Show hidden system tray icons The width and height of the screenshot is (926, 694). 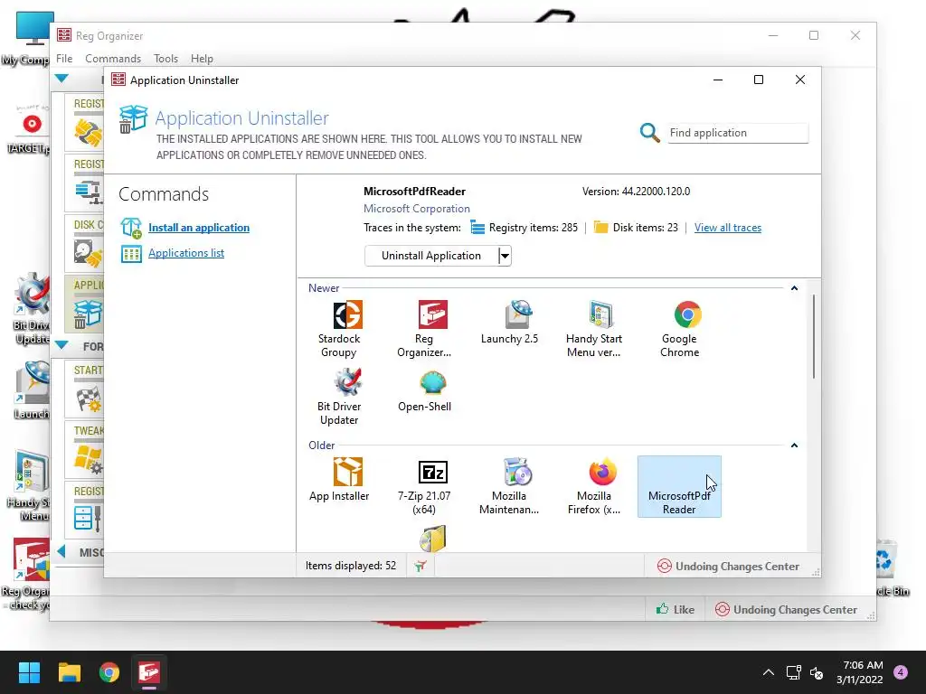click(769, 672)
